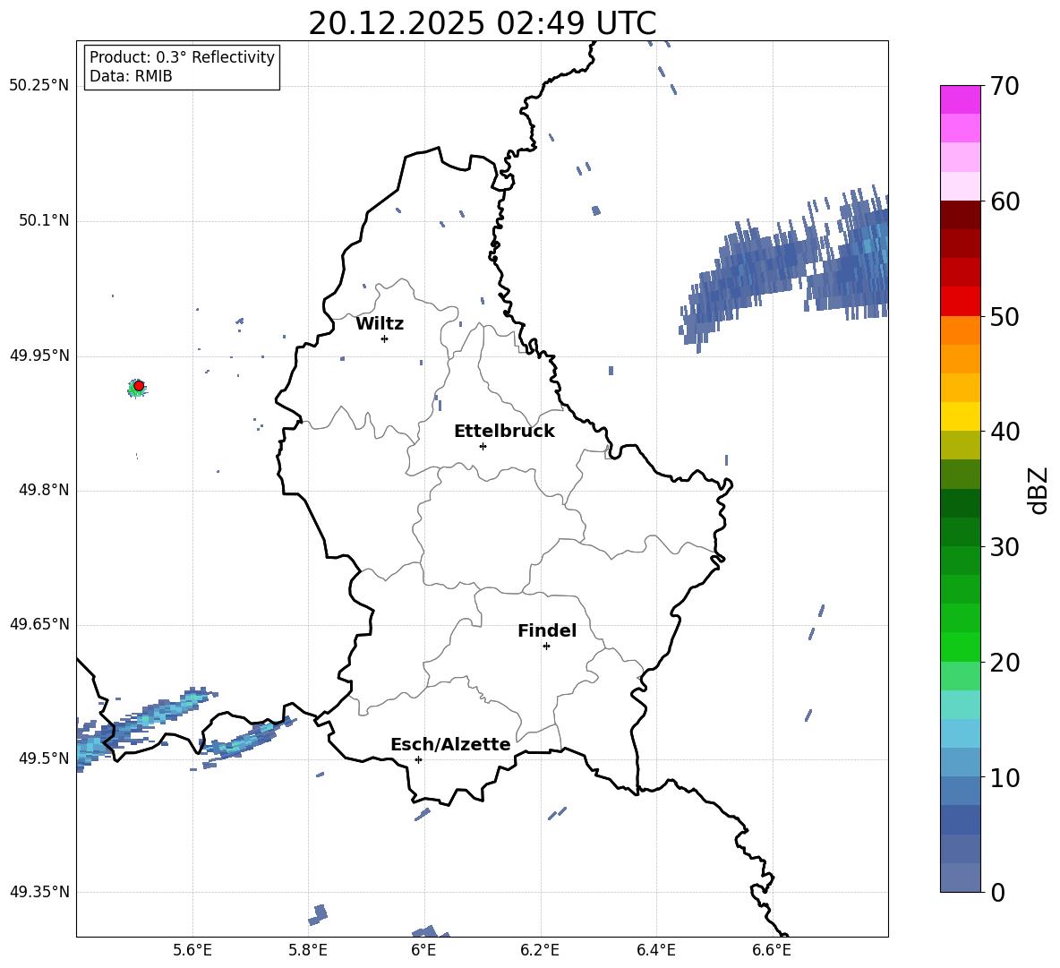Click the Product: 0.3° Reflectivity text
This screenshot has width=1060, height=968.
click(182, 57)
